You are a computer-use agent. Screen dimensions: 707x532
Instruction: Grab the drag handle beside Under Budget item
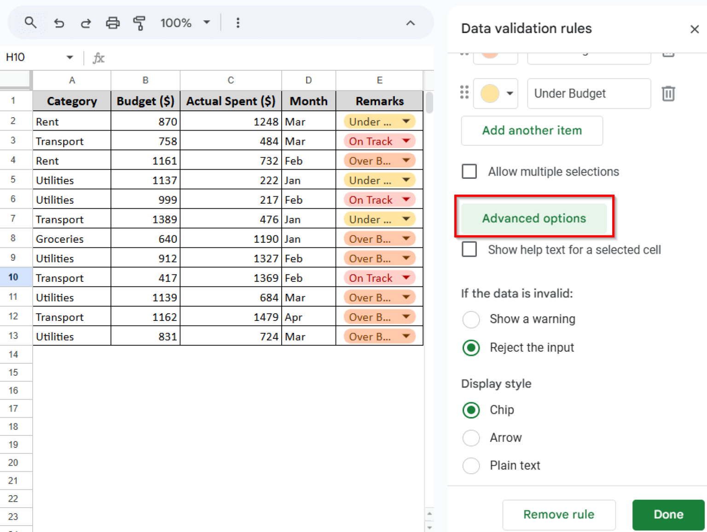click(464, 93)
